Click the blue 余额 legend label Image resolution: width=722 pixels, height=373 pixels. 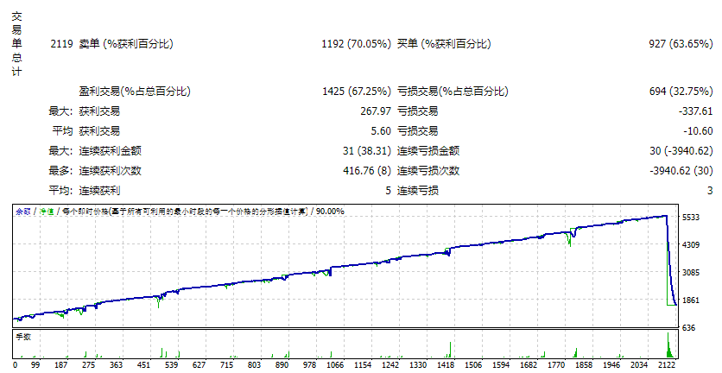pos(23,212)
